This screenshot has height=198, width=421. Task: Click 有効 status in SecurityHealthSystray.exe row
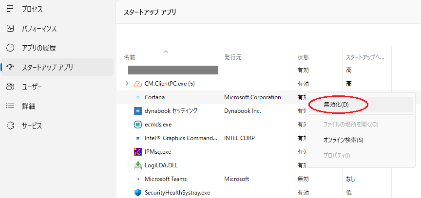pos(303,193)
